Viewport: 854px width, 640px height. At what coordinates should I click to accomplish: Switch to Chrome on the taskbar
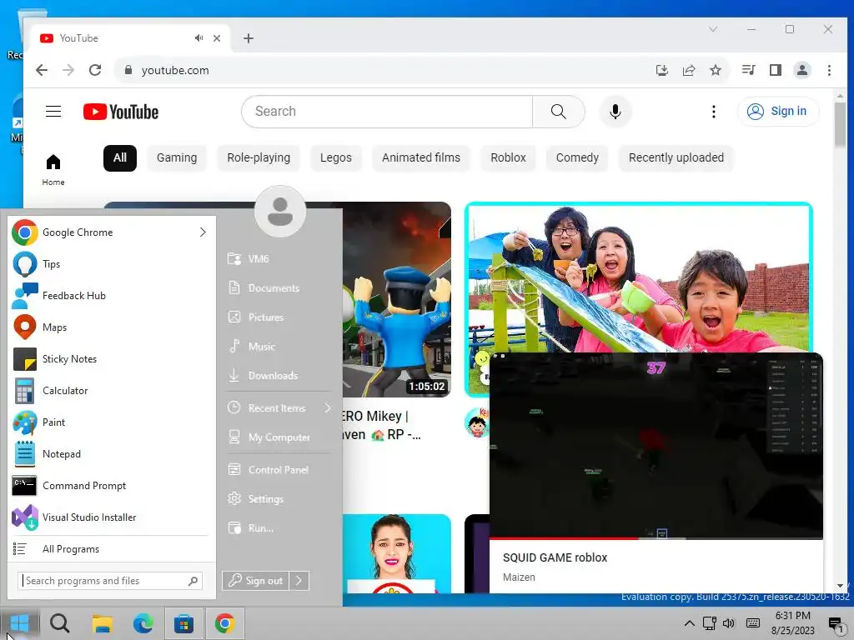click(225, 623)
